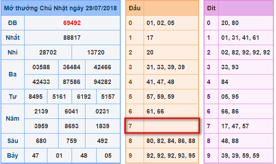Click third prize number 03588

tap(41, 67)
